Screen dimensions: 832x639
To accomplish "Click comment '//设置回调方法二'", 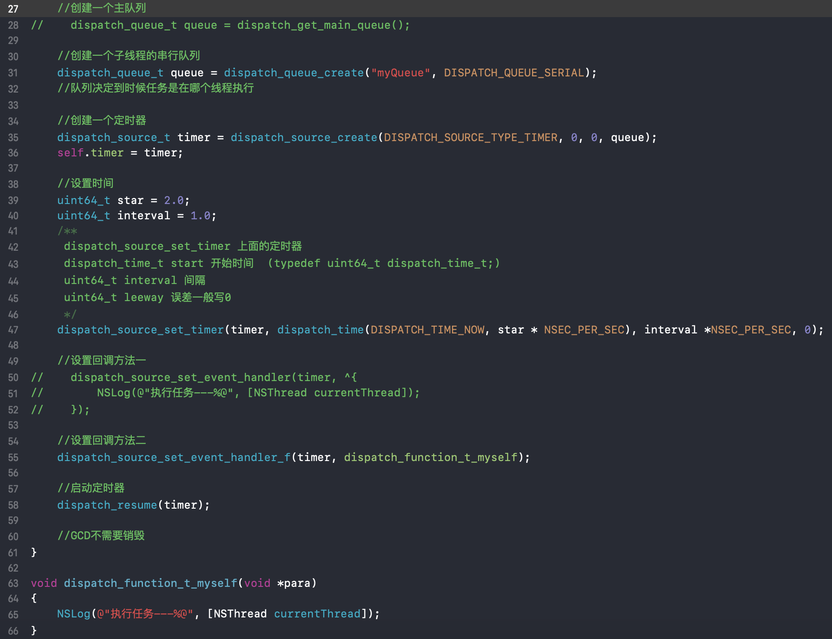I will coord(102,440).
